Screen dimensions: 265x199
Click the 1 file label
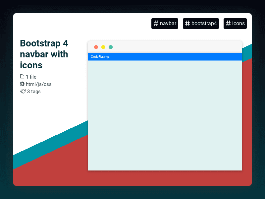[x=31, y=77]
